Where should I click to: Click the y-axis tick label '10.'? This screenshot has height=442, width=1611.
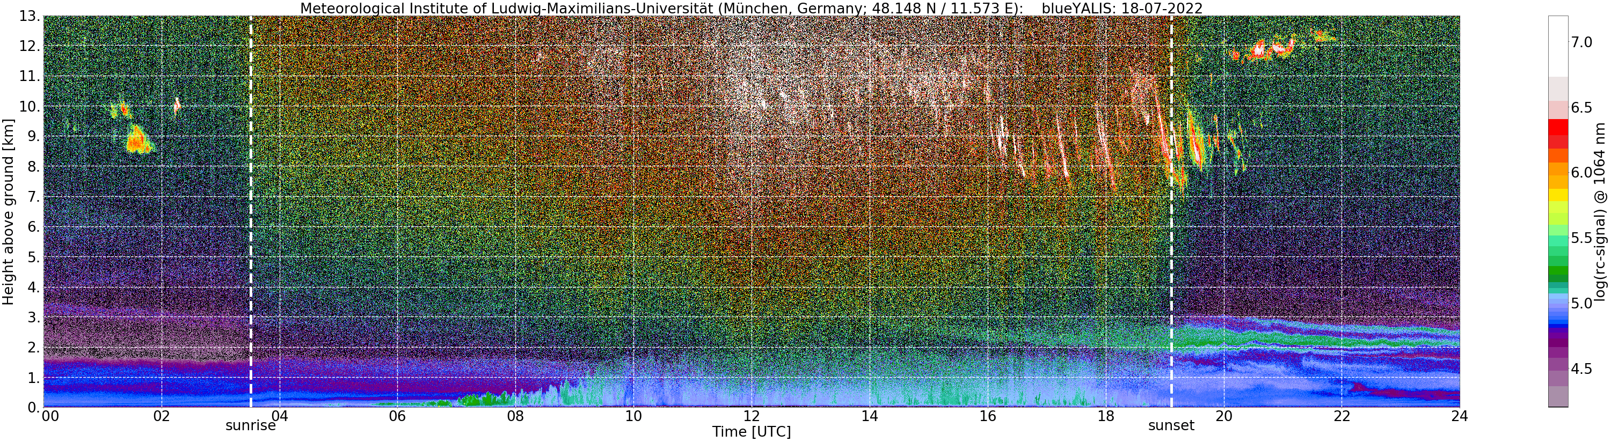tap(30, 106)
